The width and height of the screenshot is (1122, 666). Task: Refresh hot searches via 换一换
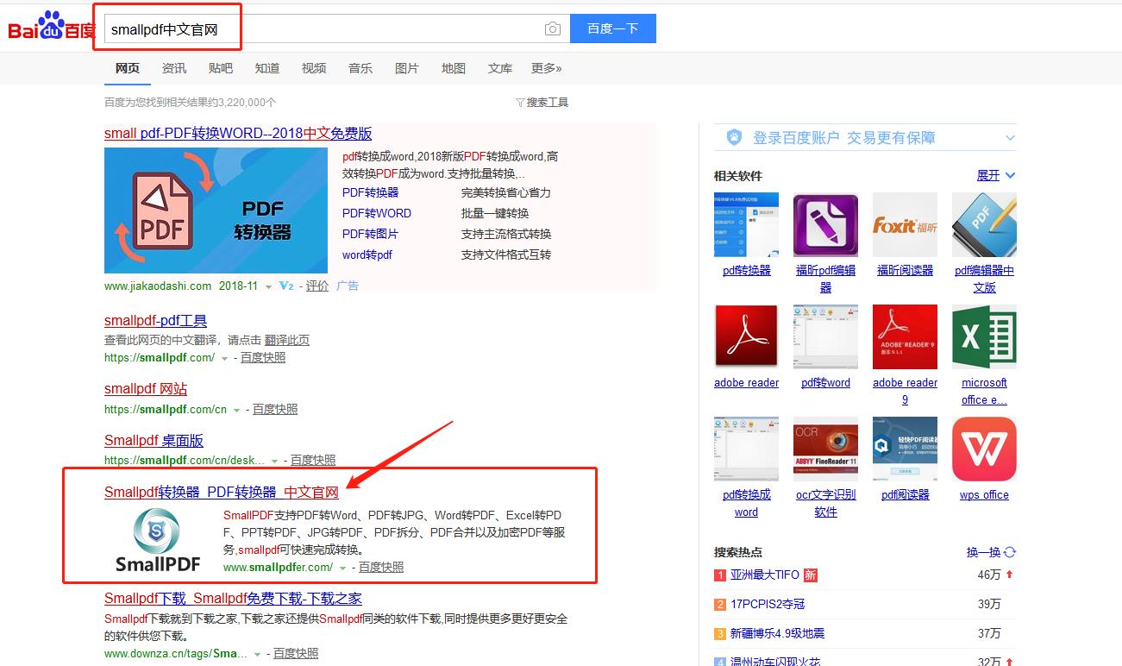[991, 552]
